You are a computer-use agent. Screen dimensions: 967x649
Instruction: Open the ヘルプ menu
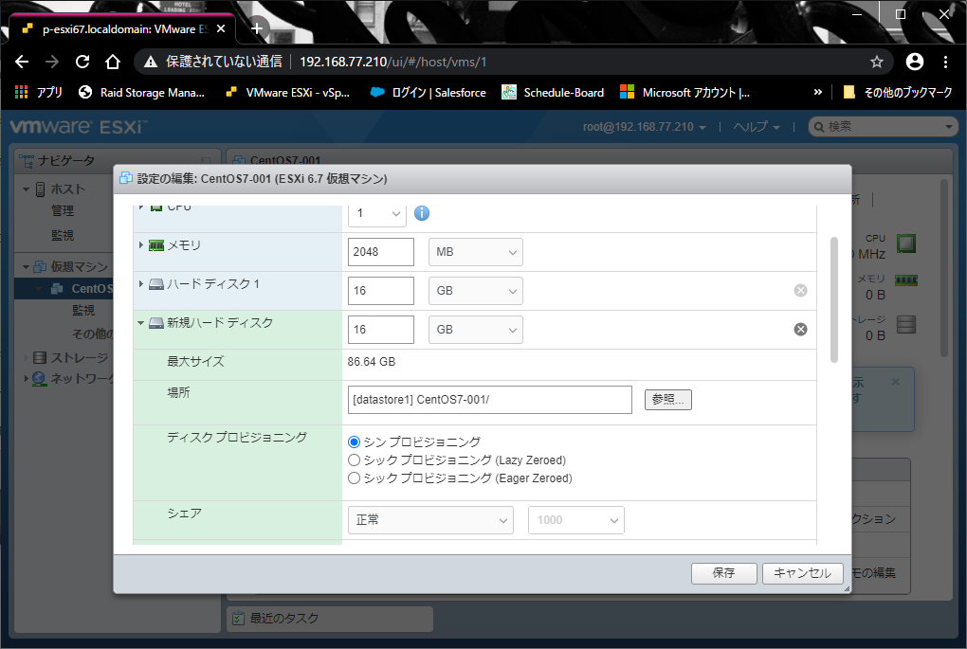tap(757, 127)
